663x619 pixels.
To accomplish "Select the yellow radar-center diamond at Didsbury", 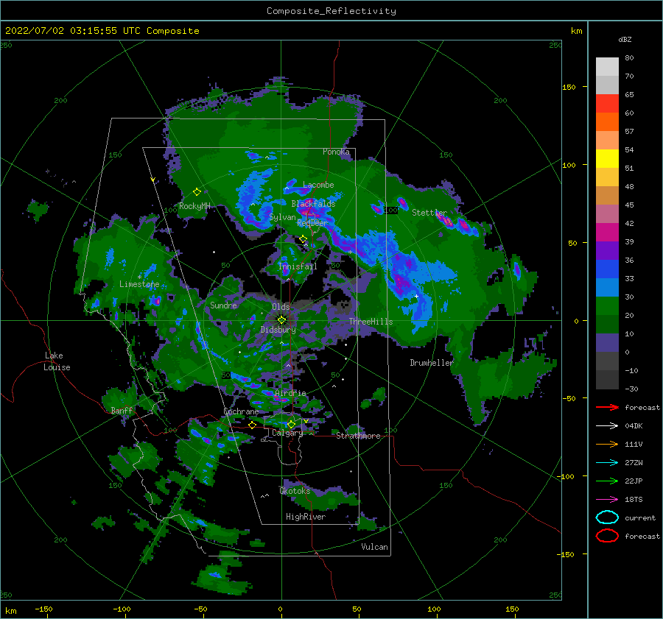I will pos(281,320).
